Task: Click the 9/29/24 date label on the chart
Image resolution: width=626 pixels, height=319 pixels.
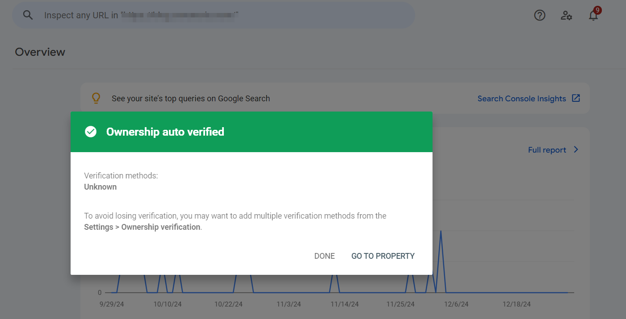Action: pos(112,304)
